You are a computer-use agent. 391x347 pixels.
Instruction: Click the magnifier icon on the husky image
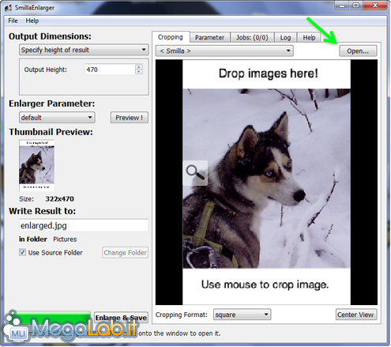pos(195,172)
